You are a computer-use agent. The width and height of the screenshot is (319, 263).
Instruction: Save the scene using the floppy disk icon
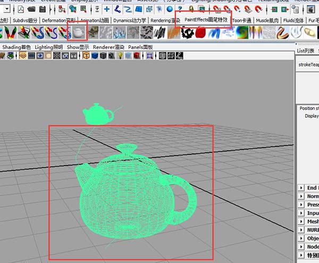click(x=43, y=9)
